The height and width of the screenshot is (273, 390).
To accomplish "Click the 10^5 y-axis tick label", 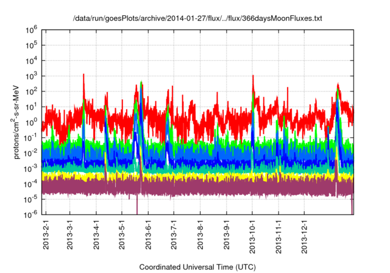I will click(31, 46).
